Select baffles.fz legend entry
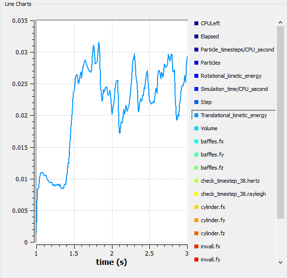 click(x=234, y=168)
